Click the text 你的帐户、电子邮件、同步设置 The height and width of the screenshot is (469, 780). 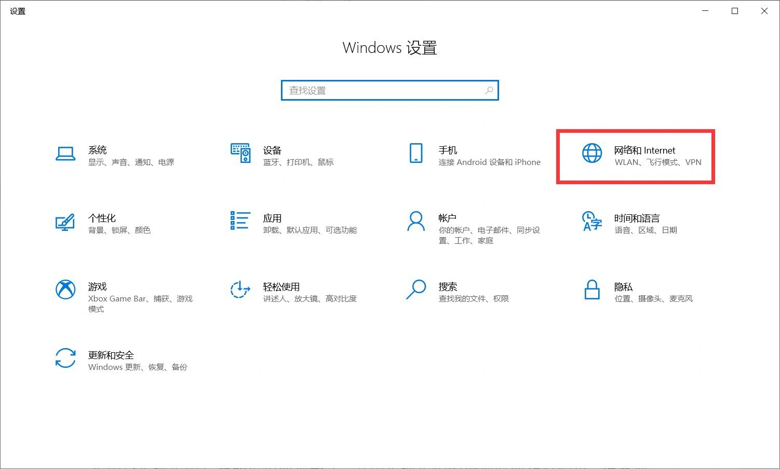(490, 236)
